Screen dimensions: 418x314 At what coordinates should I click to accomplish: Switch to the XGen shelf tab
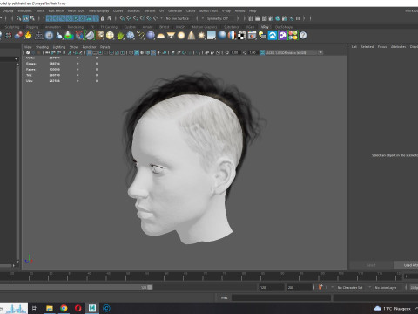point(250,27)
